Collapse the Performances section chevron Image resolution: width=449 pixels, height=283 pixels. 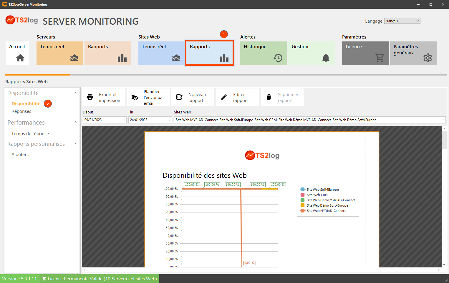(x=76, y=122)
